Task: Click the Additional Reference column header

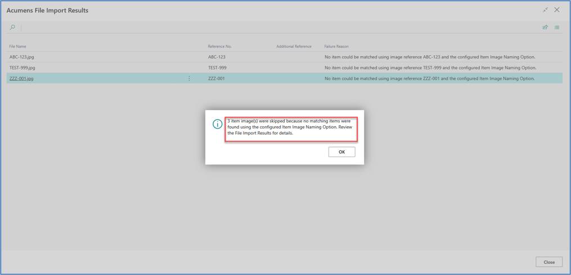Action: pyautogui.click(x=294, y=47)
